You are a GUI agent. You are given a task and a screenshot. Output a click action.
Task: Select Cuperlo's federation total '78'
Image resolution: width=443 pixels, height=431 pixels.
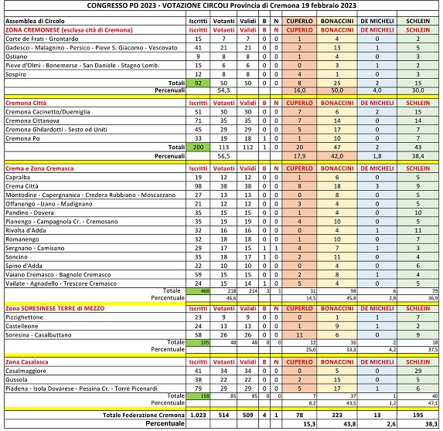pyautogui.click(x=299, y=416)
